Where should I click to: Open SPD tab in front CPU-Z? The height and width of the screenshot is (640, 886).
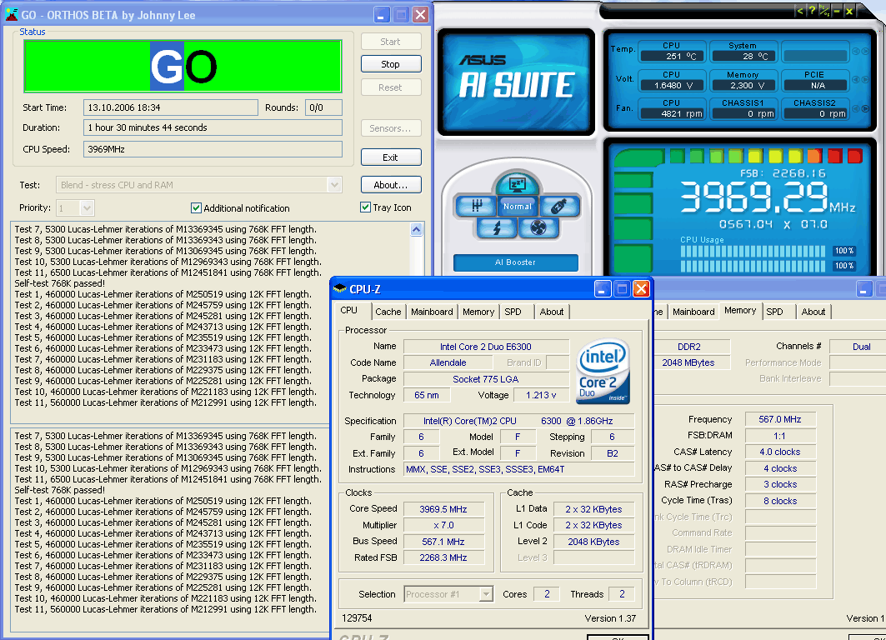(x=513, y=312)
